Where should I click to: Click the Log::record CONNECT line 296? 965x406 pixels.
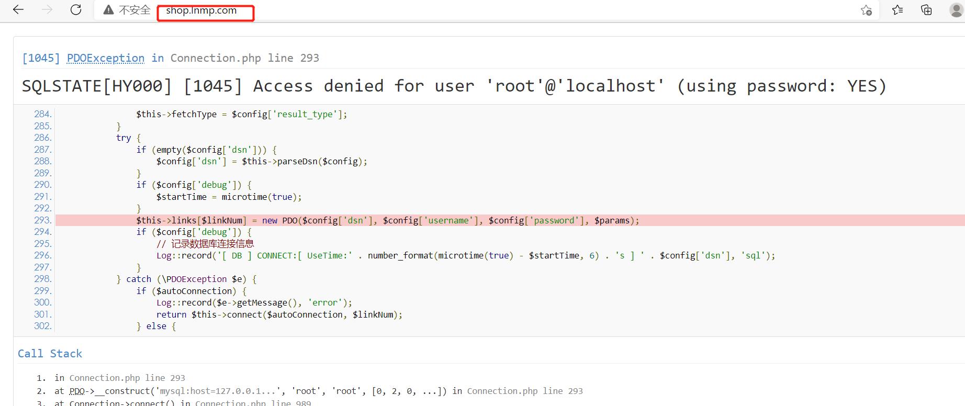(x=466, y=255)
